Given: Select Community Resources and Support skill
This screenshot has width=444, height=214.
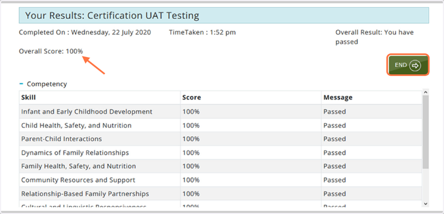Looking at the screenshot, I should (x=78, y=180).
